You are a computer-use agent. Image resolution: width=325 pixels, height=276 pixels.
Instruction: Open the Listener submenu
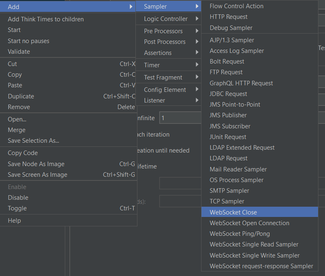point(155,100)
